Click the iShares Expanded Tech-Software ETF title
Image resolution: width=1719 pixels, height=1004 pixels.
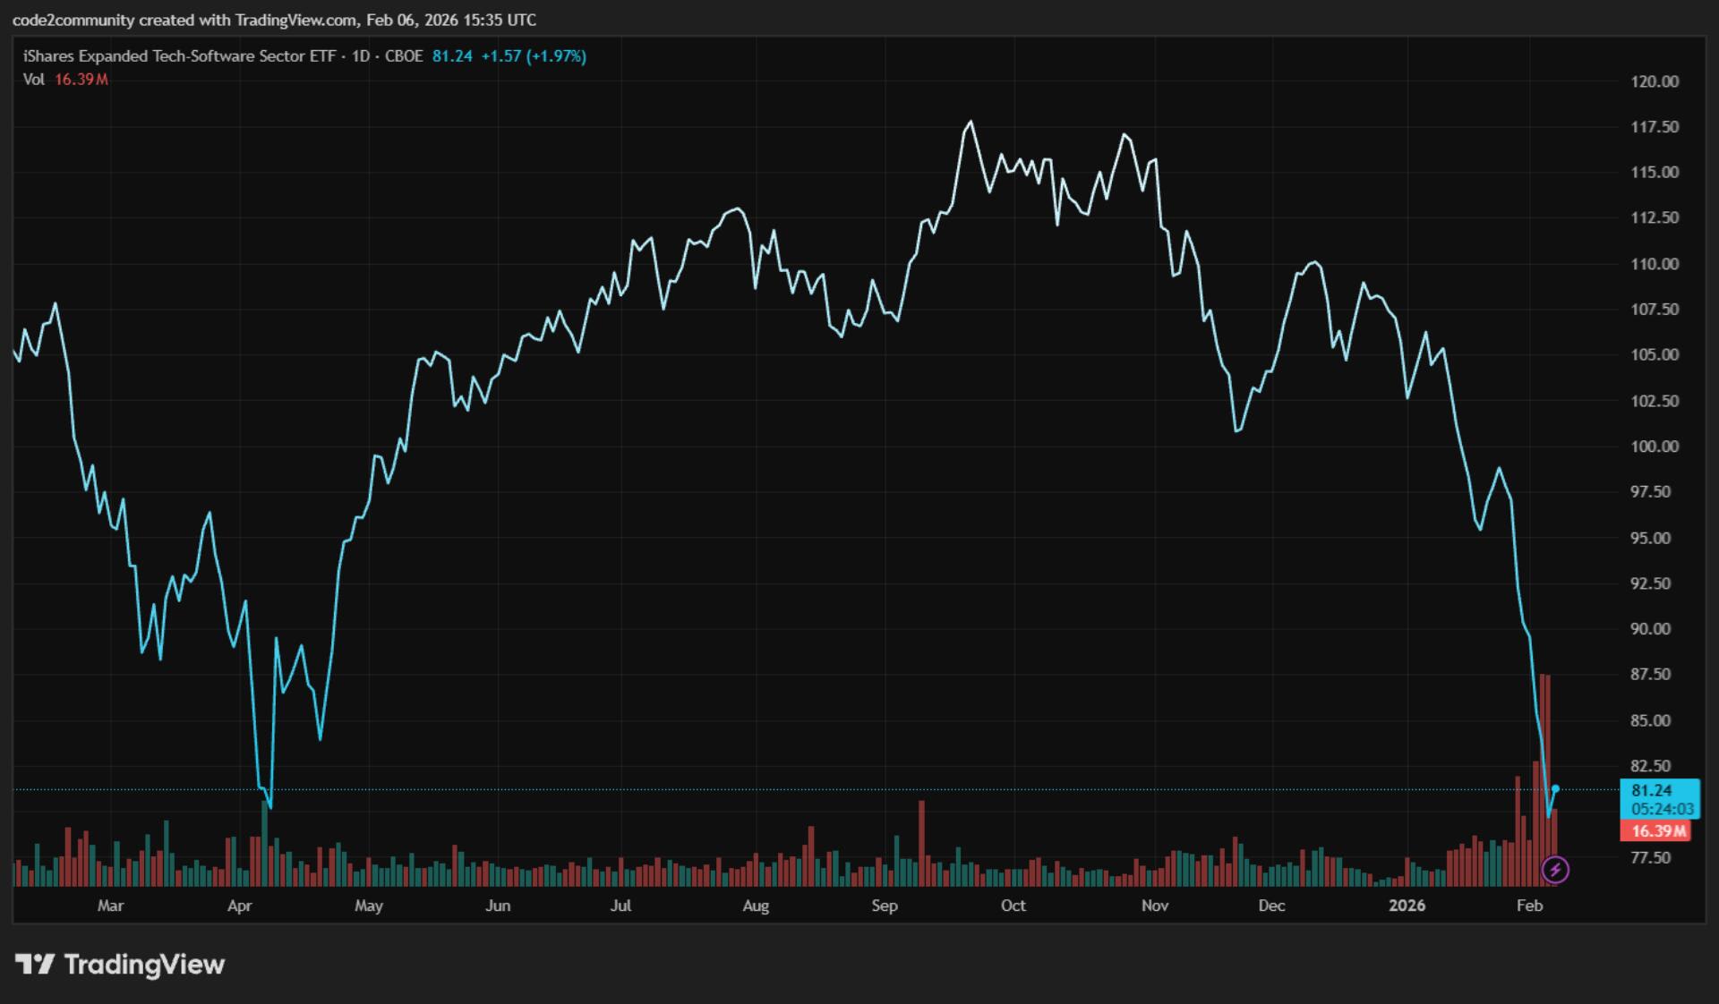179,56
